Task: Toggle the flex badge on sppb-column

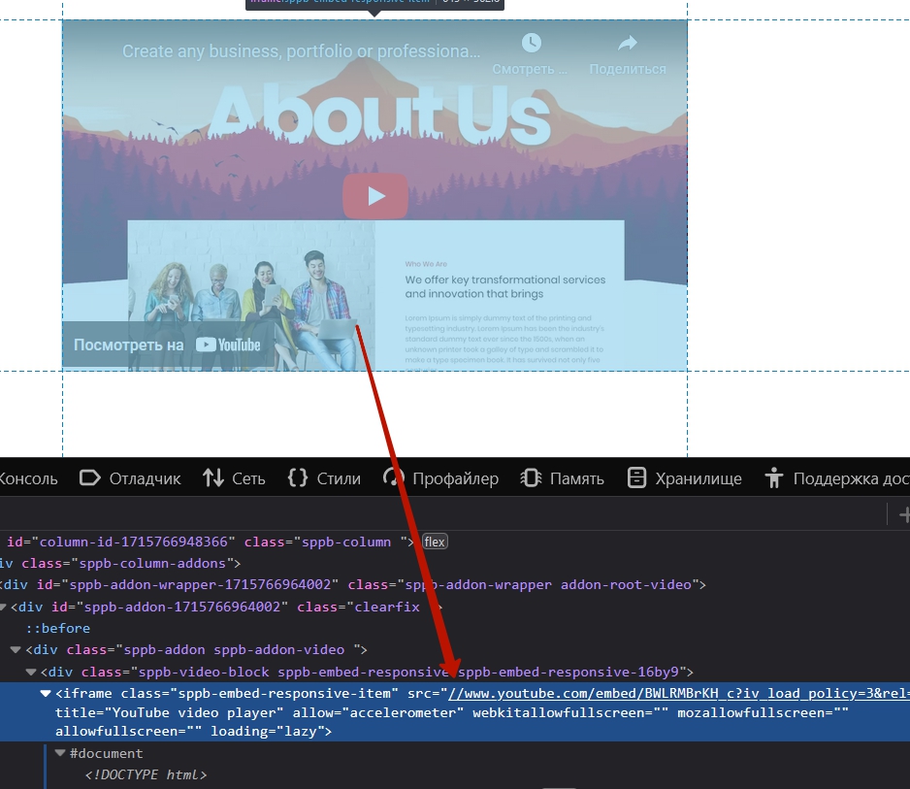Action: pos(435,542)
